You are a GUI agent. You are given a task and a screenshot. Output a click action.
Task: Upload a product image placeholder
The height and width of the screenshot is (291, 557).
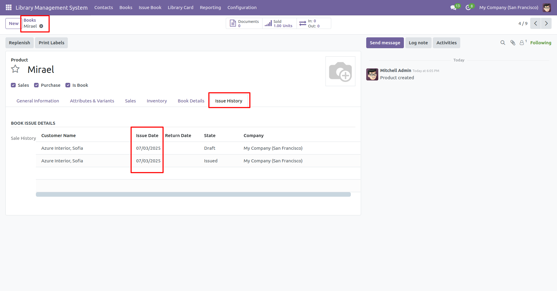coord(340,71)
